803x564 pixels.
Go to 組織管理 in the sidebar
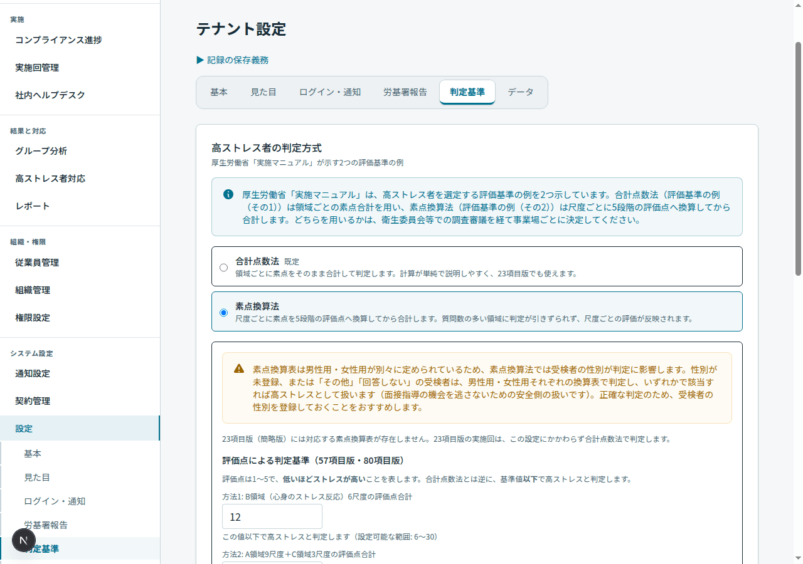coord(80,290)
